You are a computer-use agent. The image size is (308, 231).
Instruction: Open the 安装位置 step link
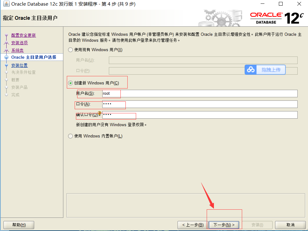(19, 65)
